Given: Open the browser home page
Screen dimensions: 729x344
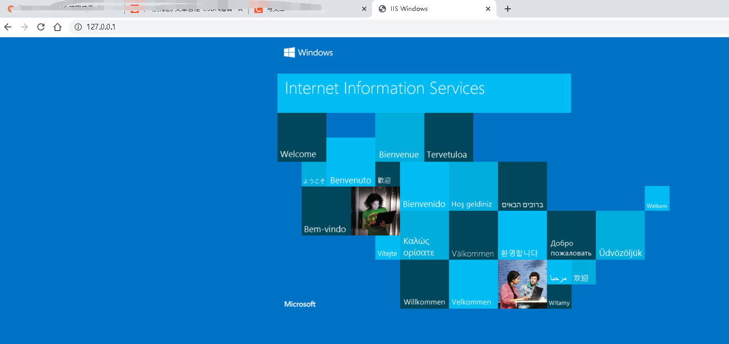Looking at the screenshot, I should click(x=58, y=27).
